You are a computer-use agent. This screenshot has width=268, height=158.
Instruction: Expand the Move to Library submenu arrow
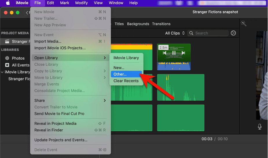pos(105,78)
